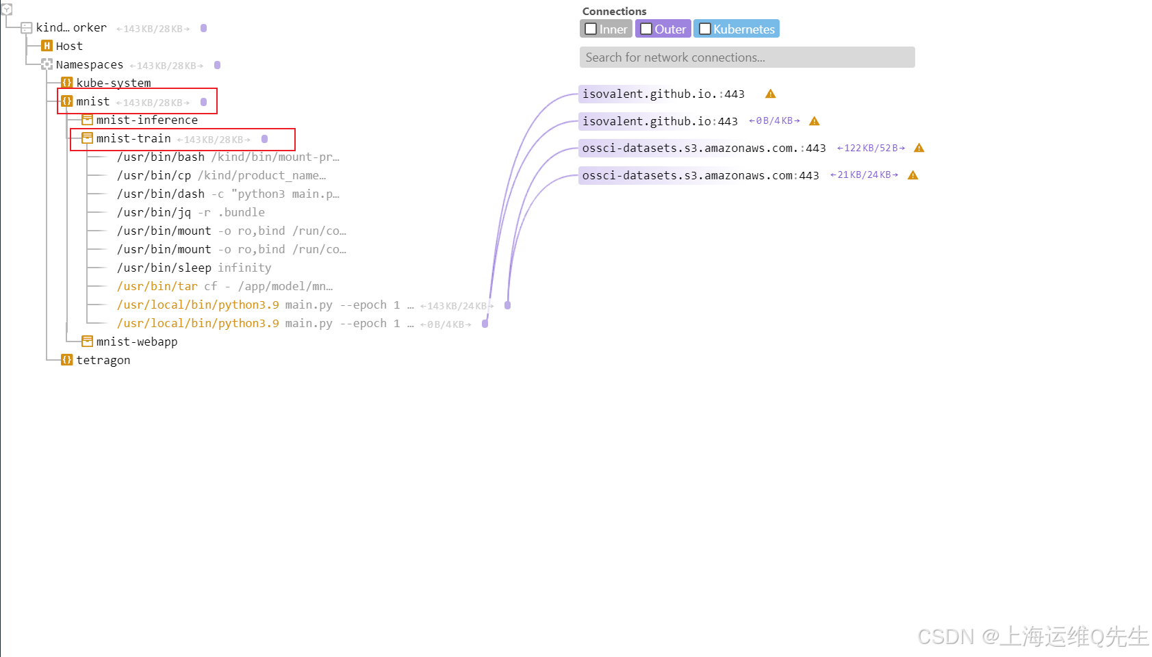Click the Namespaces icon
Screen dimensions: 1152x657
pos(47,64)
